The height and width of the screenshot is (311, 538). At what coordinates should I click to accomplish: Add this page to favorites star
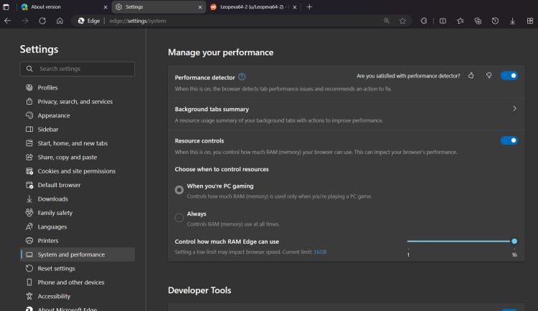[402, 21]
